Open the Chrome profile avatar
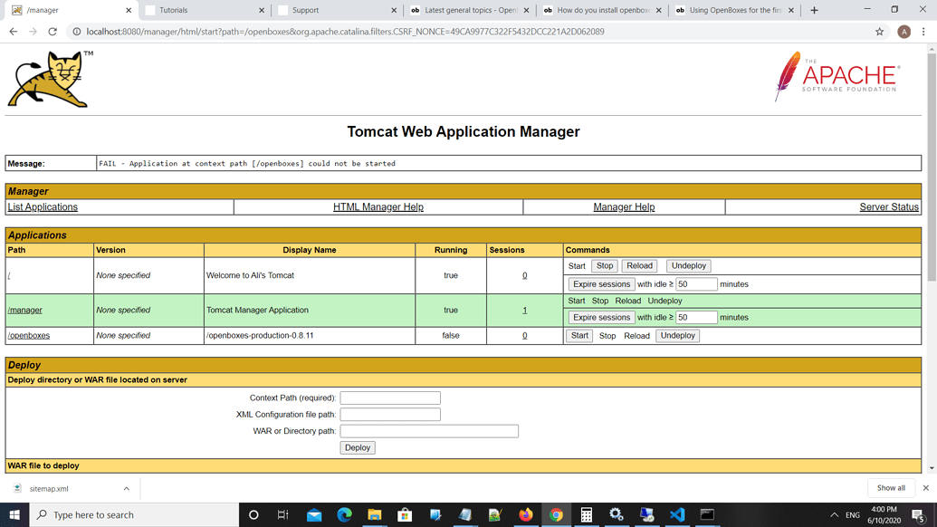The image size is (937, 527). coord(903,30)
